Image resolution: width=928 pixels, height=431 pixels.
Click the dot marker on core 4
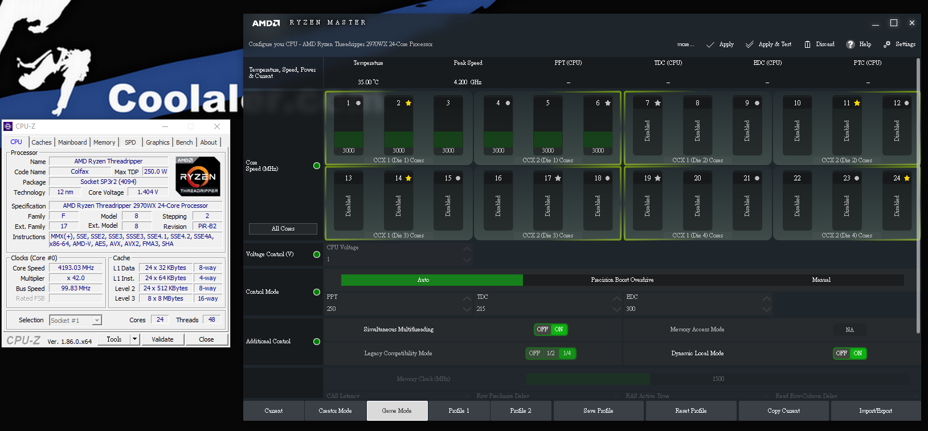[508, 103]
